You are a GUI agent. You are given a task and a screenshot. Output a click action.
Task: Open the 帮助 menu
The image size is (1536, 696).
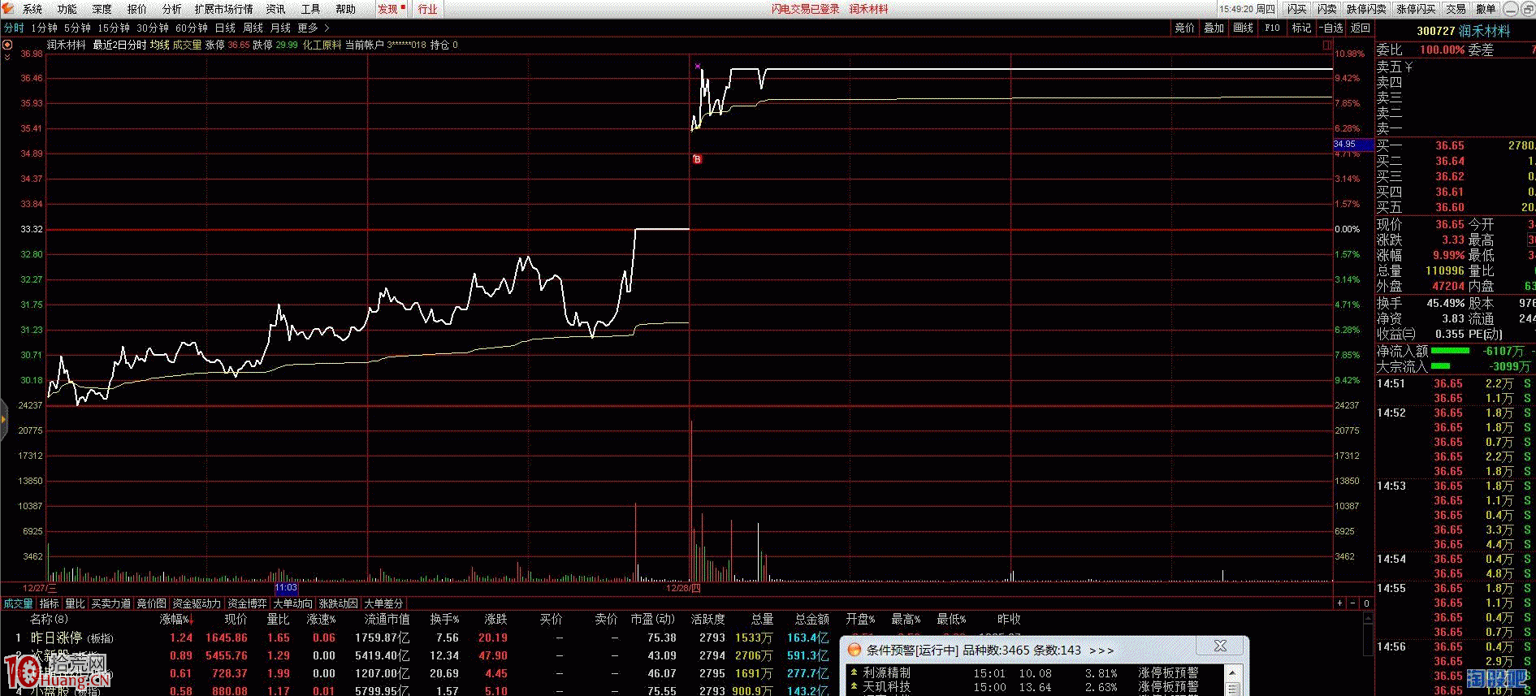click(346, 9)
